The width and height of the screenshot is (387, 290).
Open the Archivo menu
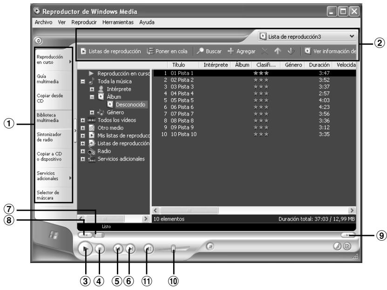(x=43, y=22)
